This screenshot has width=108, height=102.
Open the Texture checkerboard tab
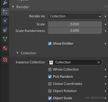5,60
